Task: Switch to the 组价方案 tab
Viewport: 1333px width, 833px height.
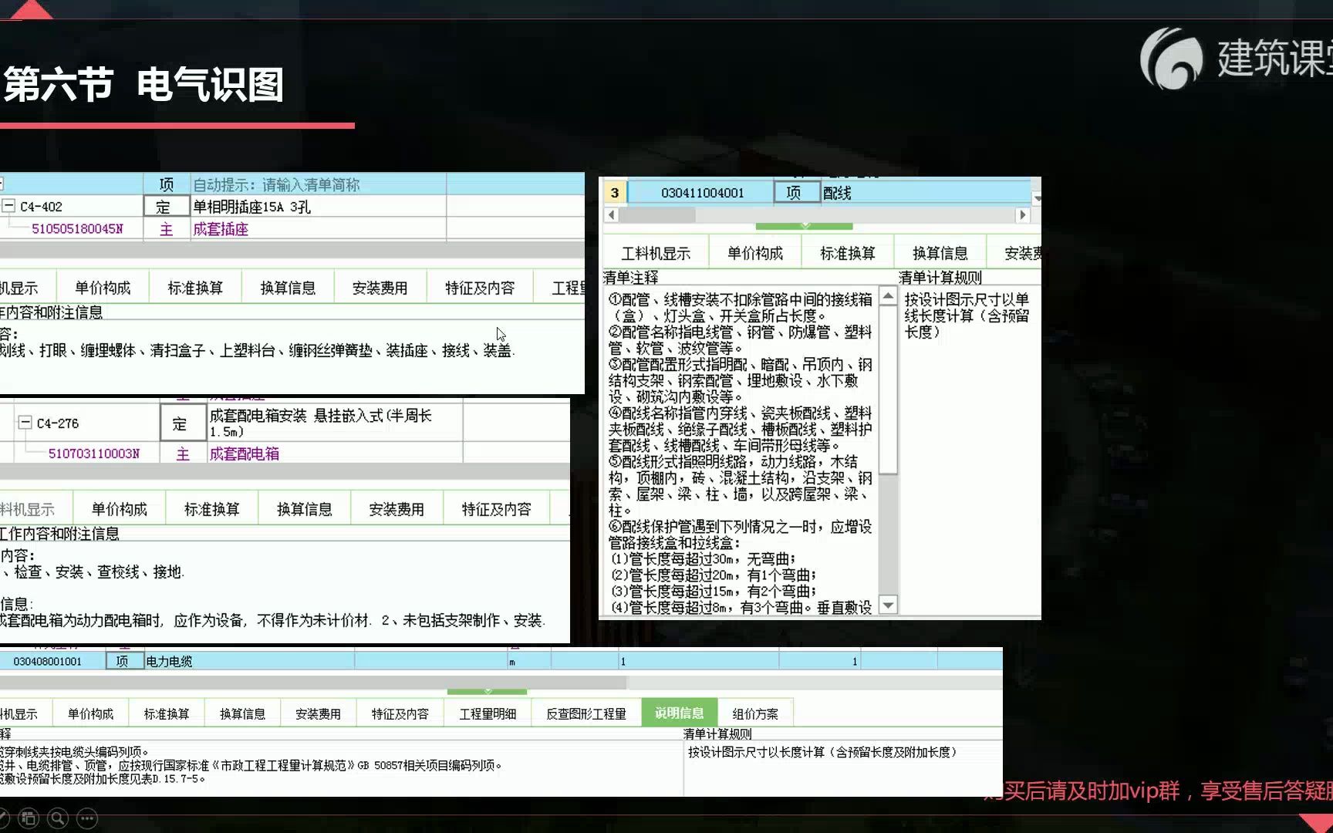Action: click(756, 713)
